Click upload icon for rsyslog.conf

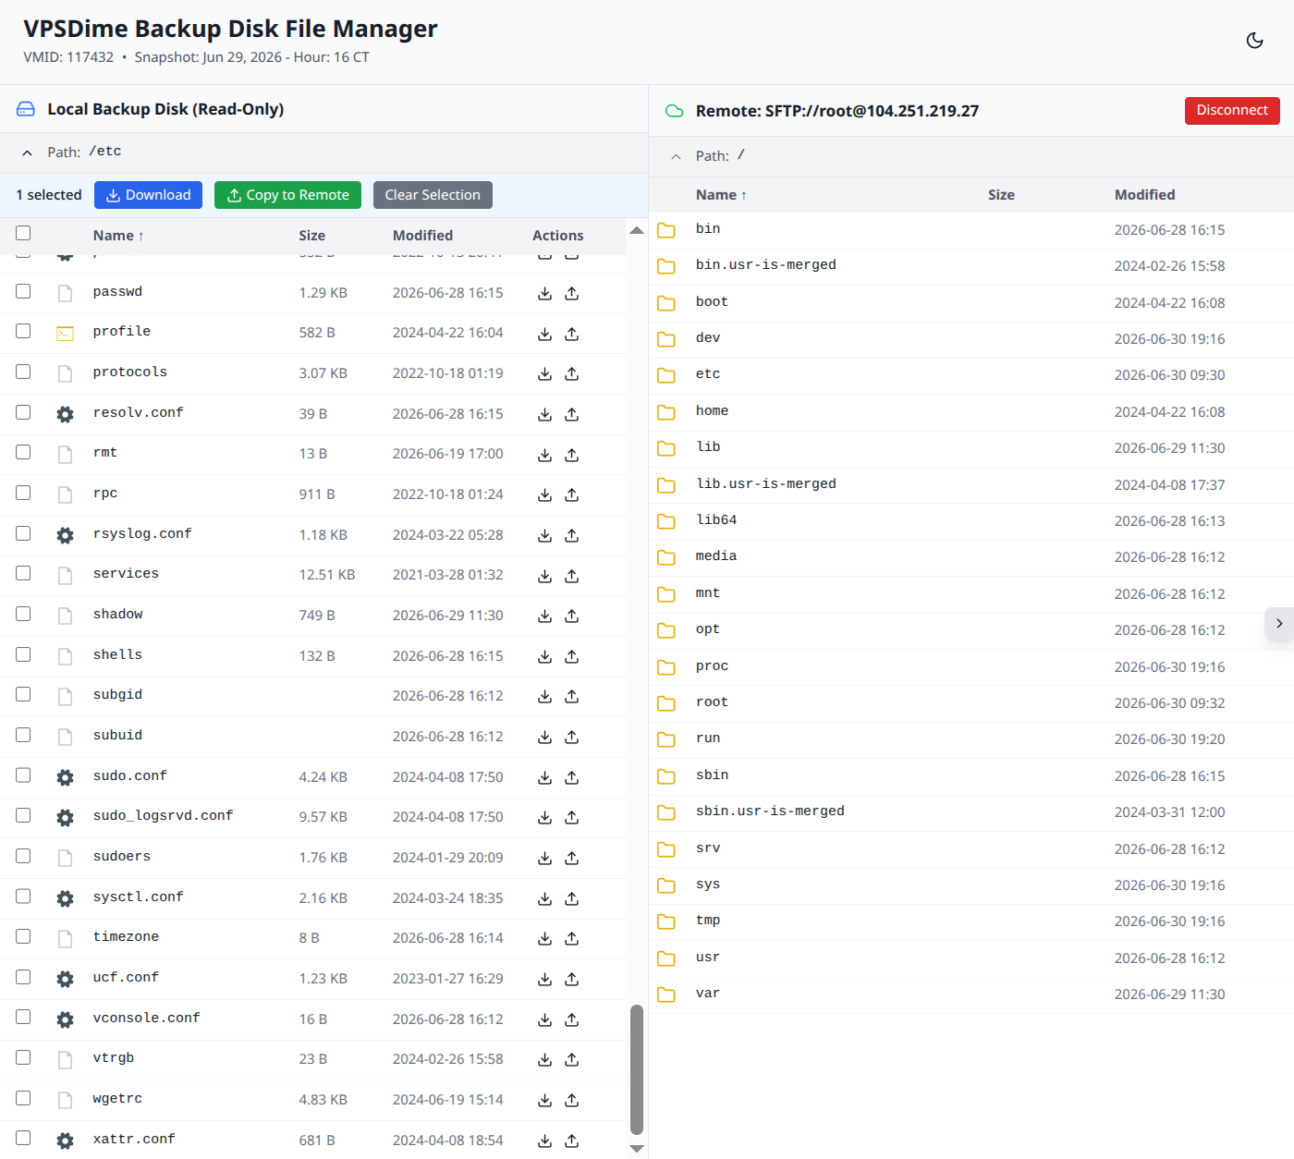point(572,535)
